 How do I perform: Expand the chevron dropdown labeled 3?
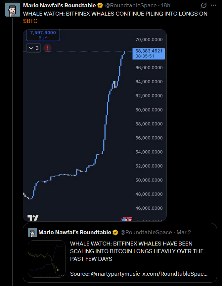point(34,48)
